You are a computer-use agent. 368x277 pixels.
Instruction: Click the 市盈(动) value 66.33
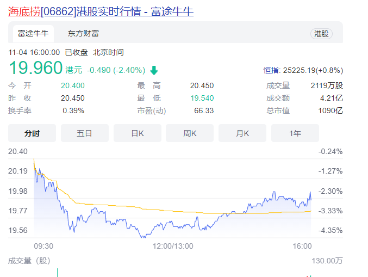click(204, 110)
